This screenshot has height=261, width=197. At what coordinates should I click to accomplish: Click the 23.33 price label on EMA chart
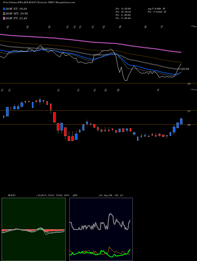coord(185,69)
